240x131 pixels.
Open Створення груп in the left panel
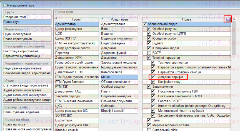pos(14,17)
